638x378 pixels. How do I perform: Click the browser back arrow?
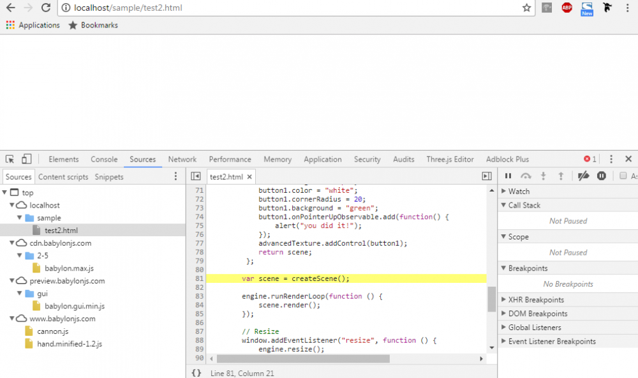(11, 8)
